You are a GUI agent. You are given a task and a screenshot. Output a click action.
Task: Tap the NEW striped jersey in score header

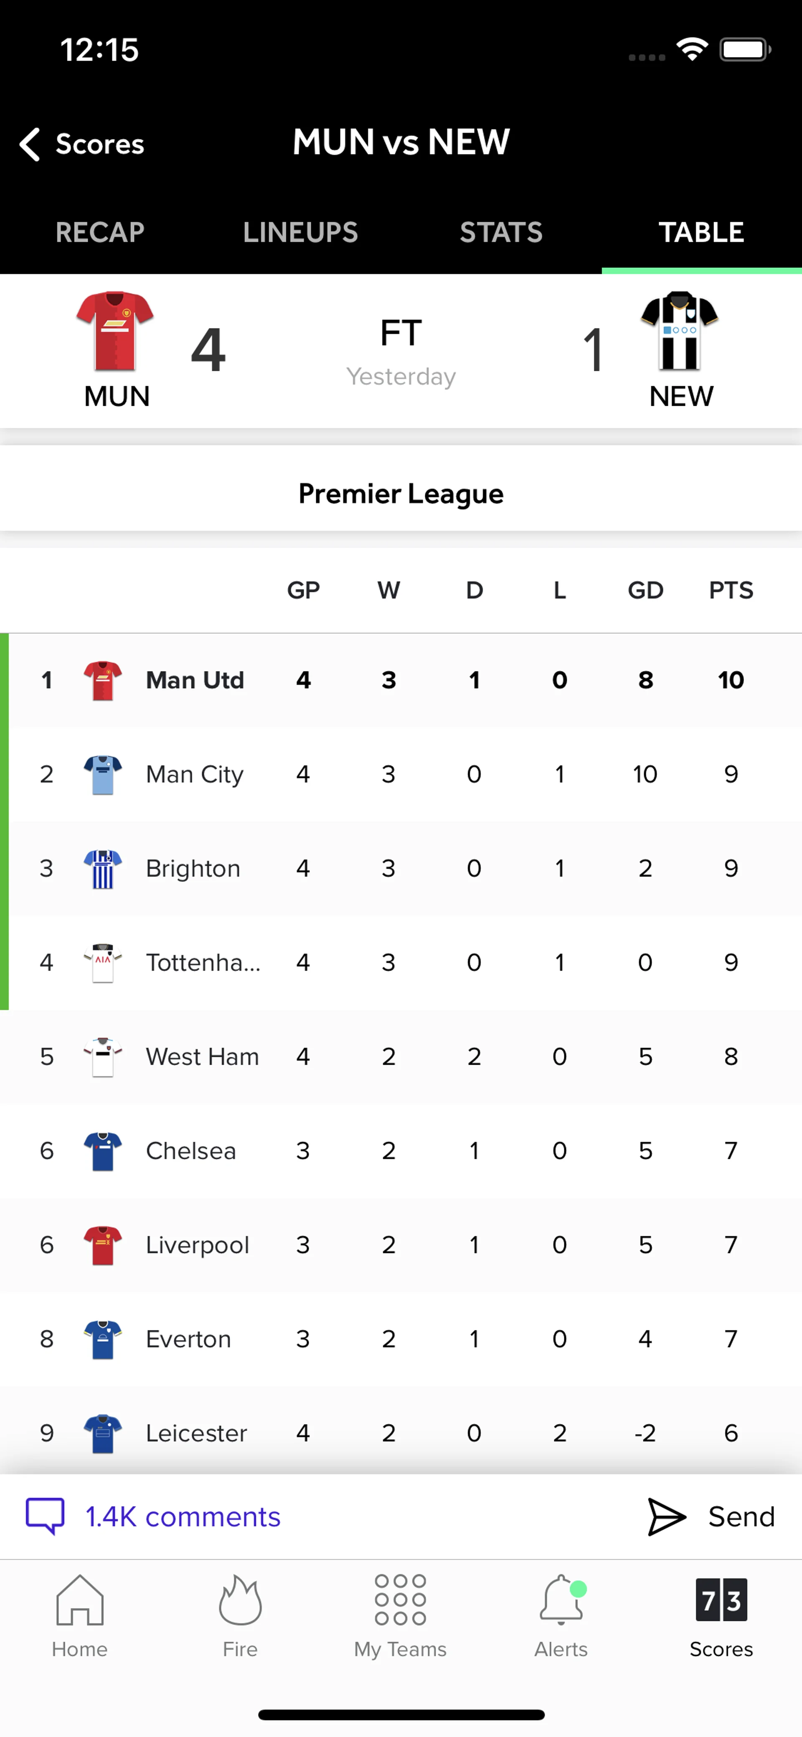679,331
